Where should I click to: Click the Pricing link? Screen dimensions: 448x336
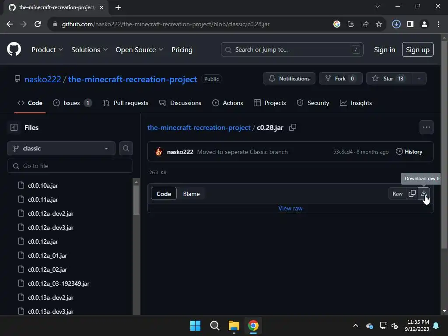(x=182, y=49)
